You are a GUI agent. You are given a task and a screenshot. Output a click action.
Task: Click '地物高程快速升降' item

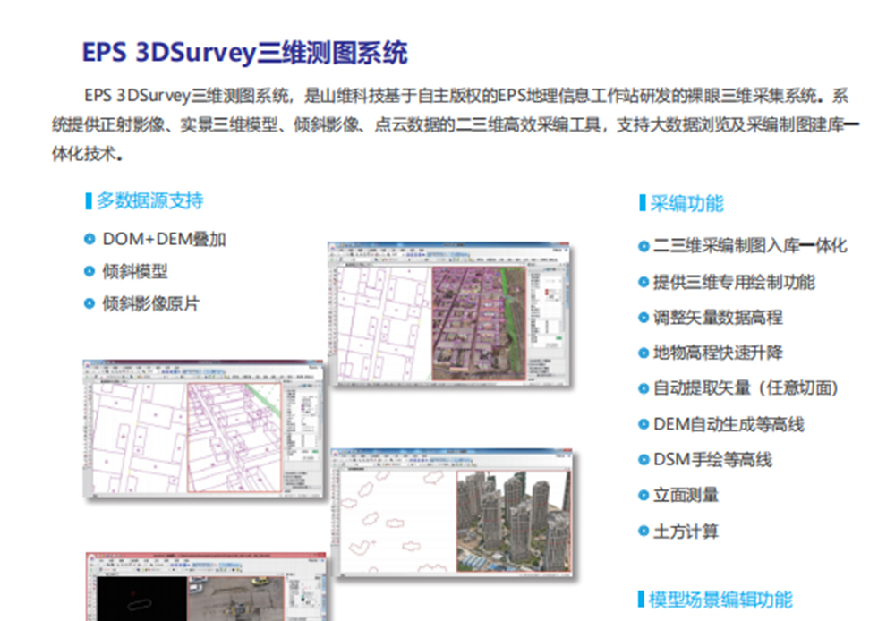718,353
